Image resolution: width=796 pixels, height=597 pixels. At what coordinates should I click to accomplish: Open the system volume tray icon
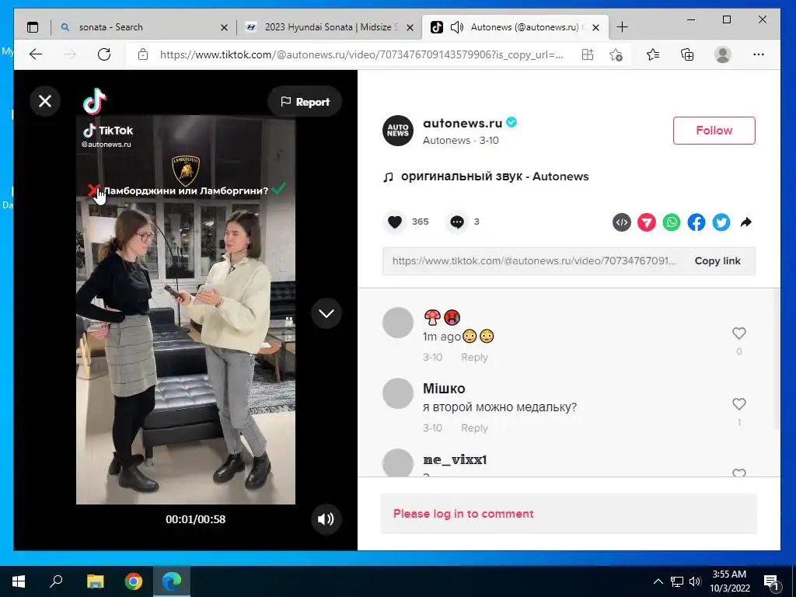tap(695, 581)
